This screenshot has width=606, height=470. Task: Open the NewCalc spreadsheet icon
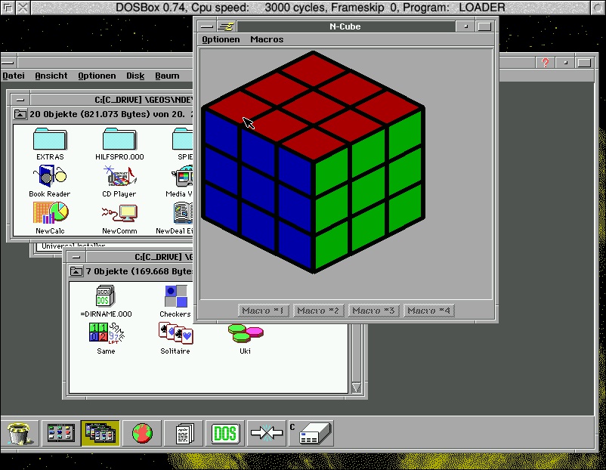51,213
